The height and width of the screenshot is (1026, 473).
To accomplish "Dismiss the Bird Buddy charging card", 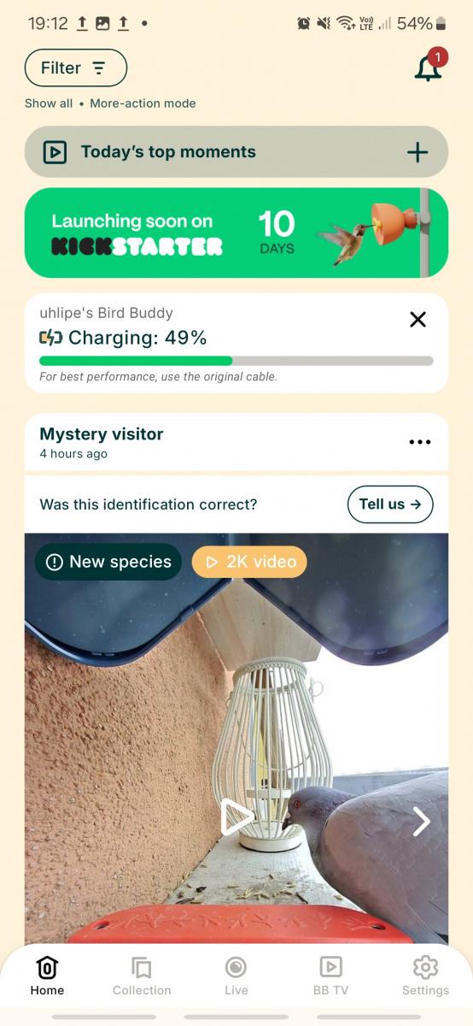I will (x=418, y=320).
